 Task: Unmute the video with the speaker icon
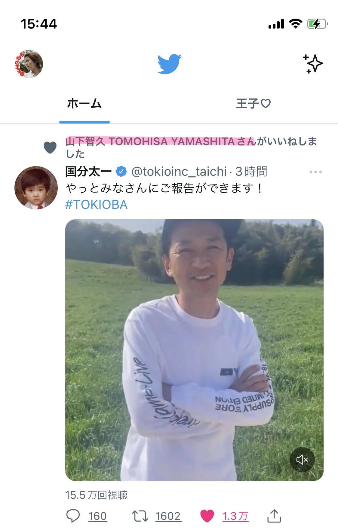[302, 459]
